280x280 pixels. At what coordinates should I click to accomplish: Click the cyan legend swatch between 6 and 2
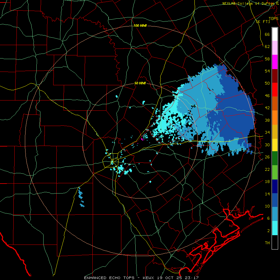[x=275, y=228]
